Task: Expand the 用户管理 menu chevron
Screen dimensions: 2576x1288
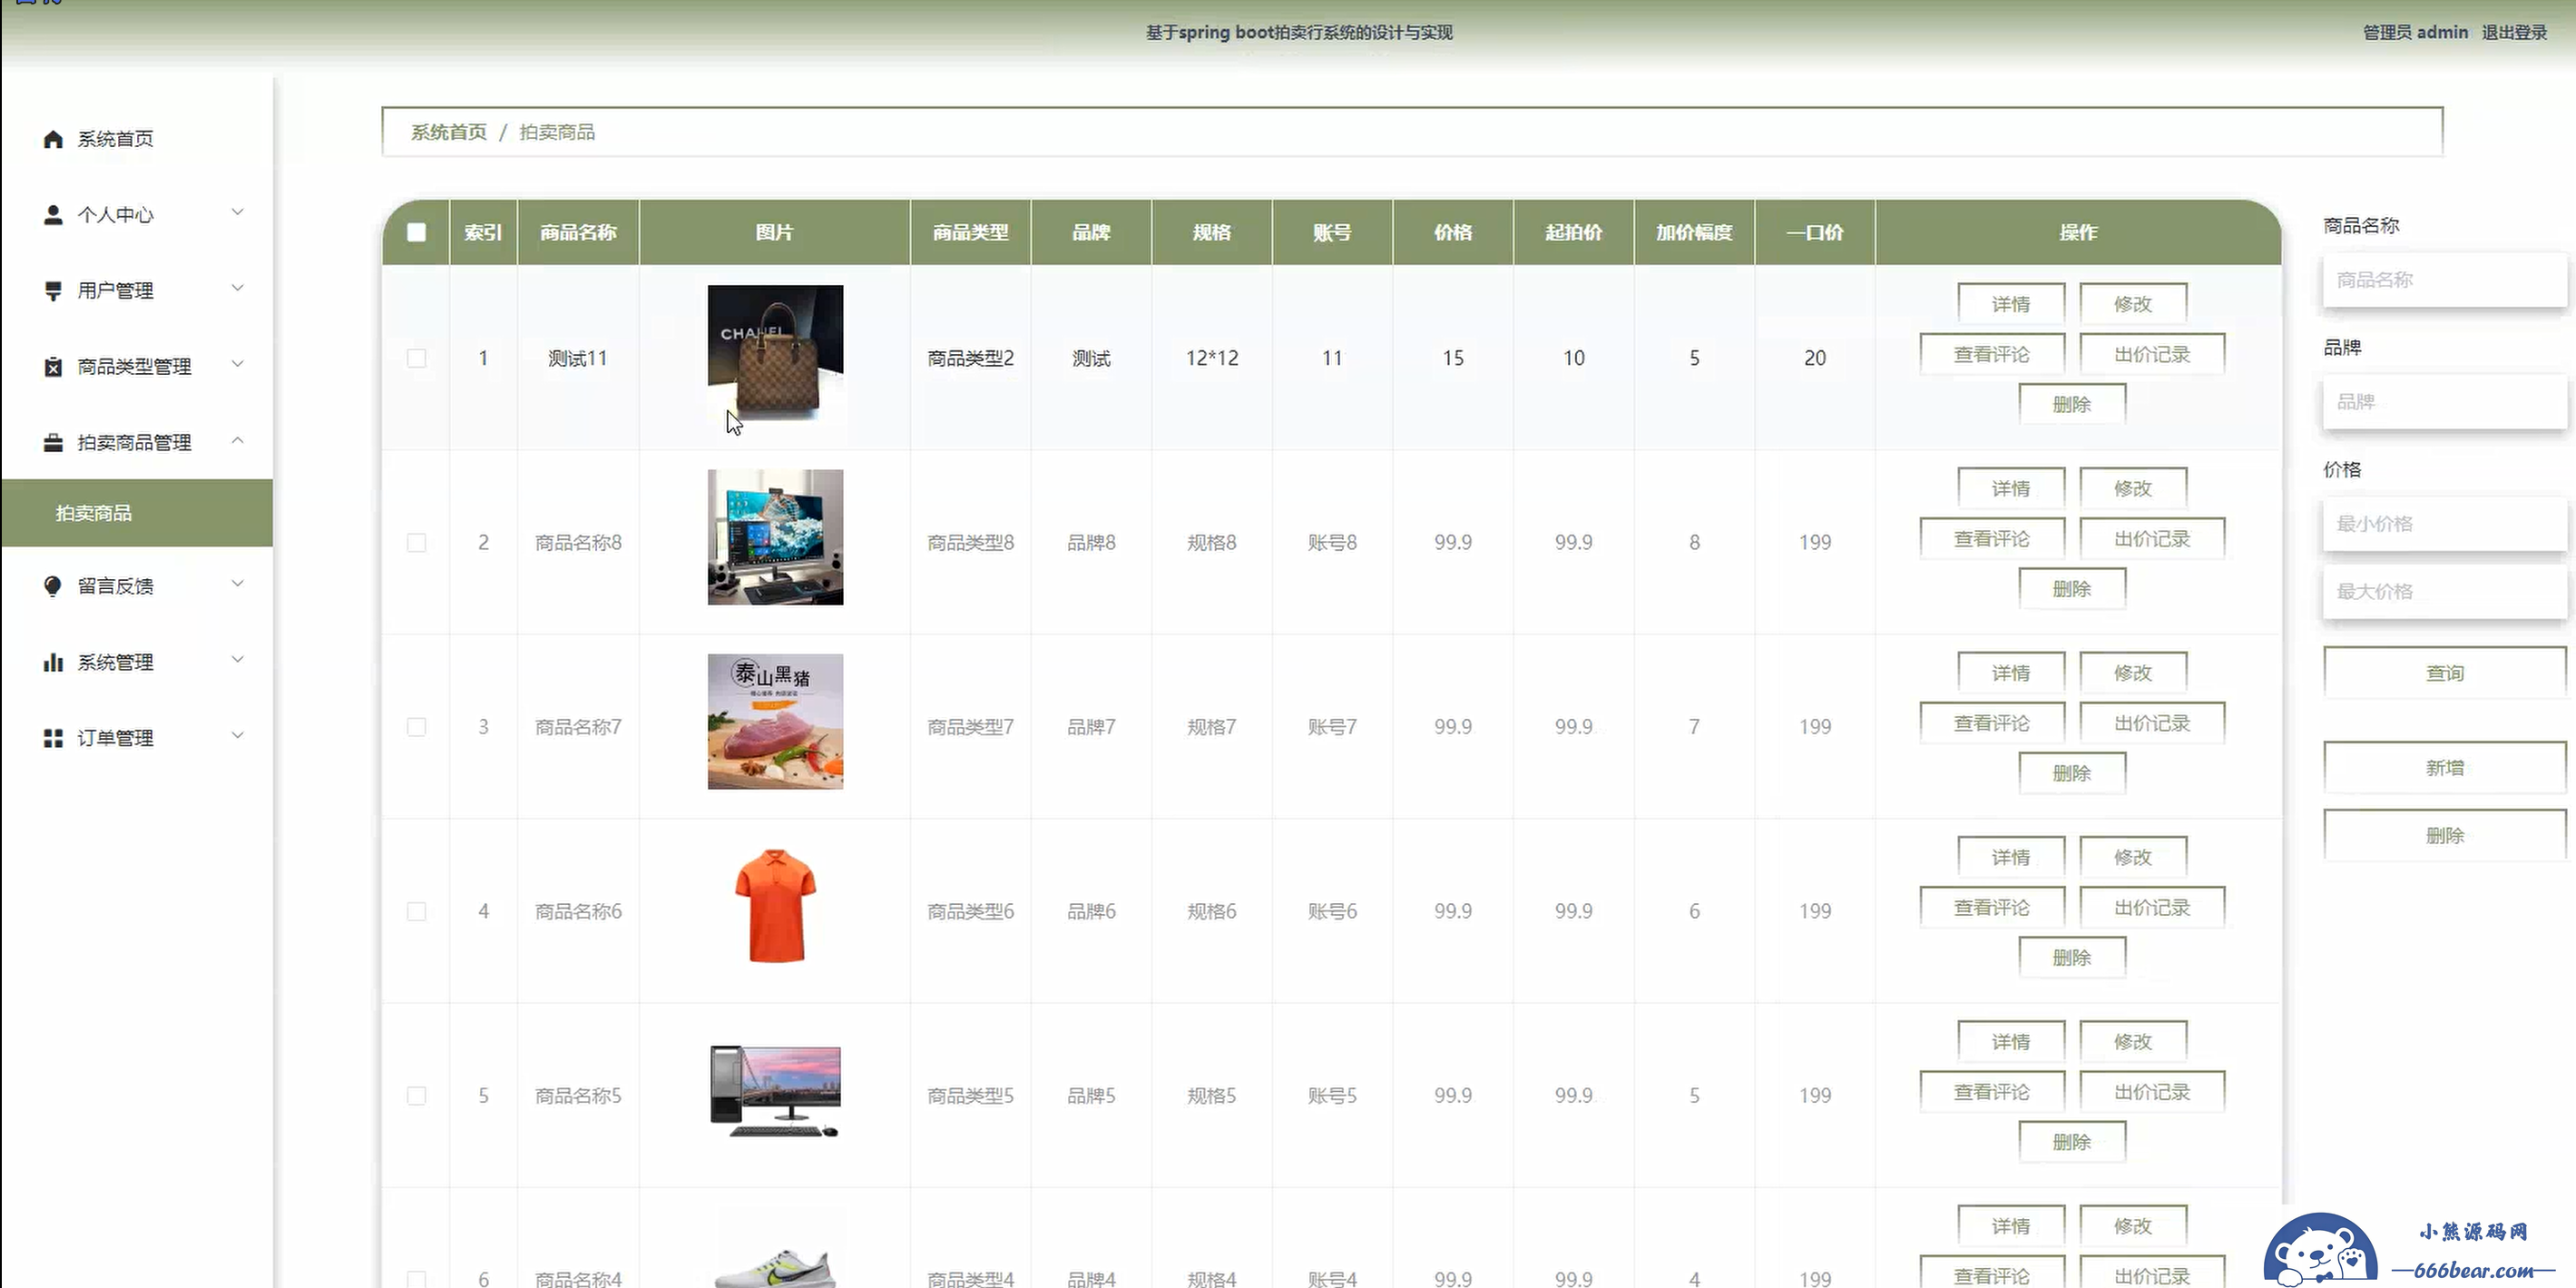Action: tap(237, 288)
